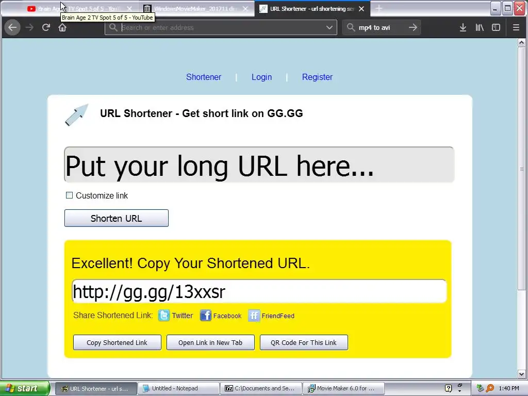Click the Shorten URL button
This screenshot has width=528, height=396.
click(116, 218)
